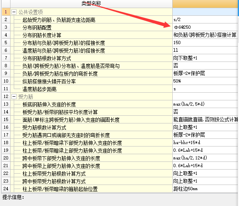The width and height of the screenshot is (239, 206).
Task: Select the 向下取整+1 value cell
Action: (x=205, y=58)
